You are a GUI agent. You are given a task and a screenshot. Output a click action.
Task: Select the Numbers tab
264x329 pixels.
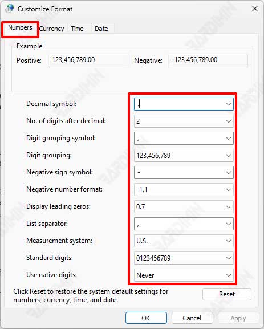click(x=20, y=28)
